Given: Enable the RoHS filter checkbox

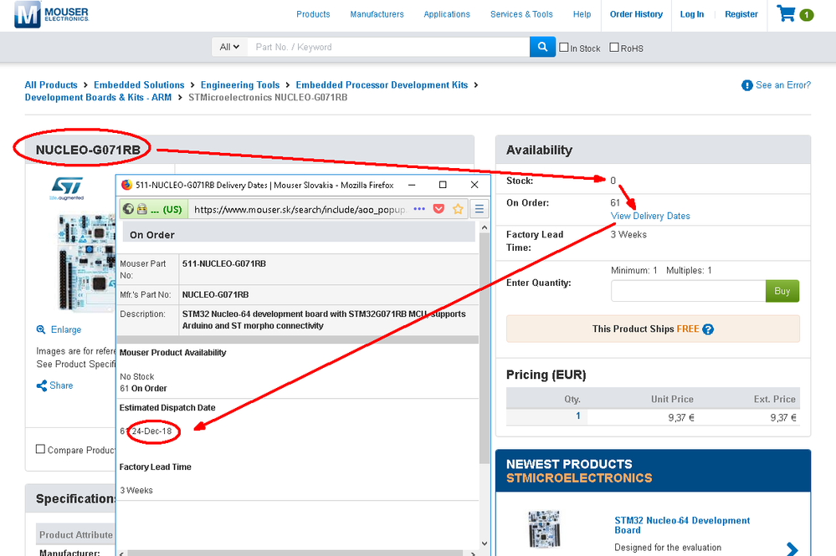Looking at the screenshot, I should (x=614, y=48).
